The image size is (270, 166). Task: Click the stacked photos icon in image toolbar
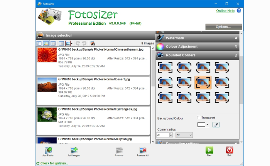pos(93,43)
